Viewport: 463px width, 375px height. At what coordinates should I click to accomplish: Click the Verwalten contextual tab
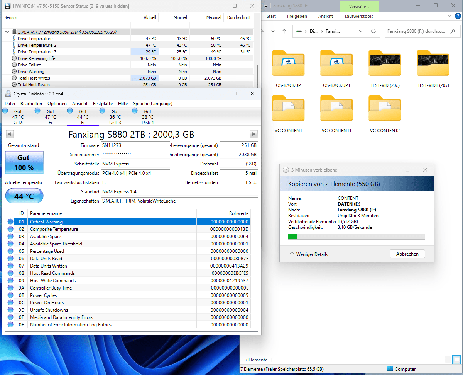click(x=359, y=6)
